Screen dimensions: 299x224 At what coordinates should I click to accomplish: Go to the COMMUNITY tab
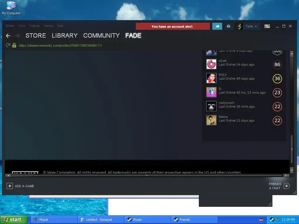(x=101, y=36)
